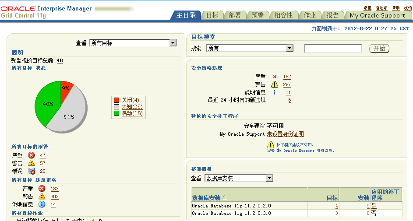This screenshot has width=413, height=221.
Task: Open the 183 critical policy violations link
Action: [54, 189]
